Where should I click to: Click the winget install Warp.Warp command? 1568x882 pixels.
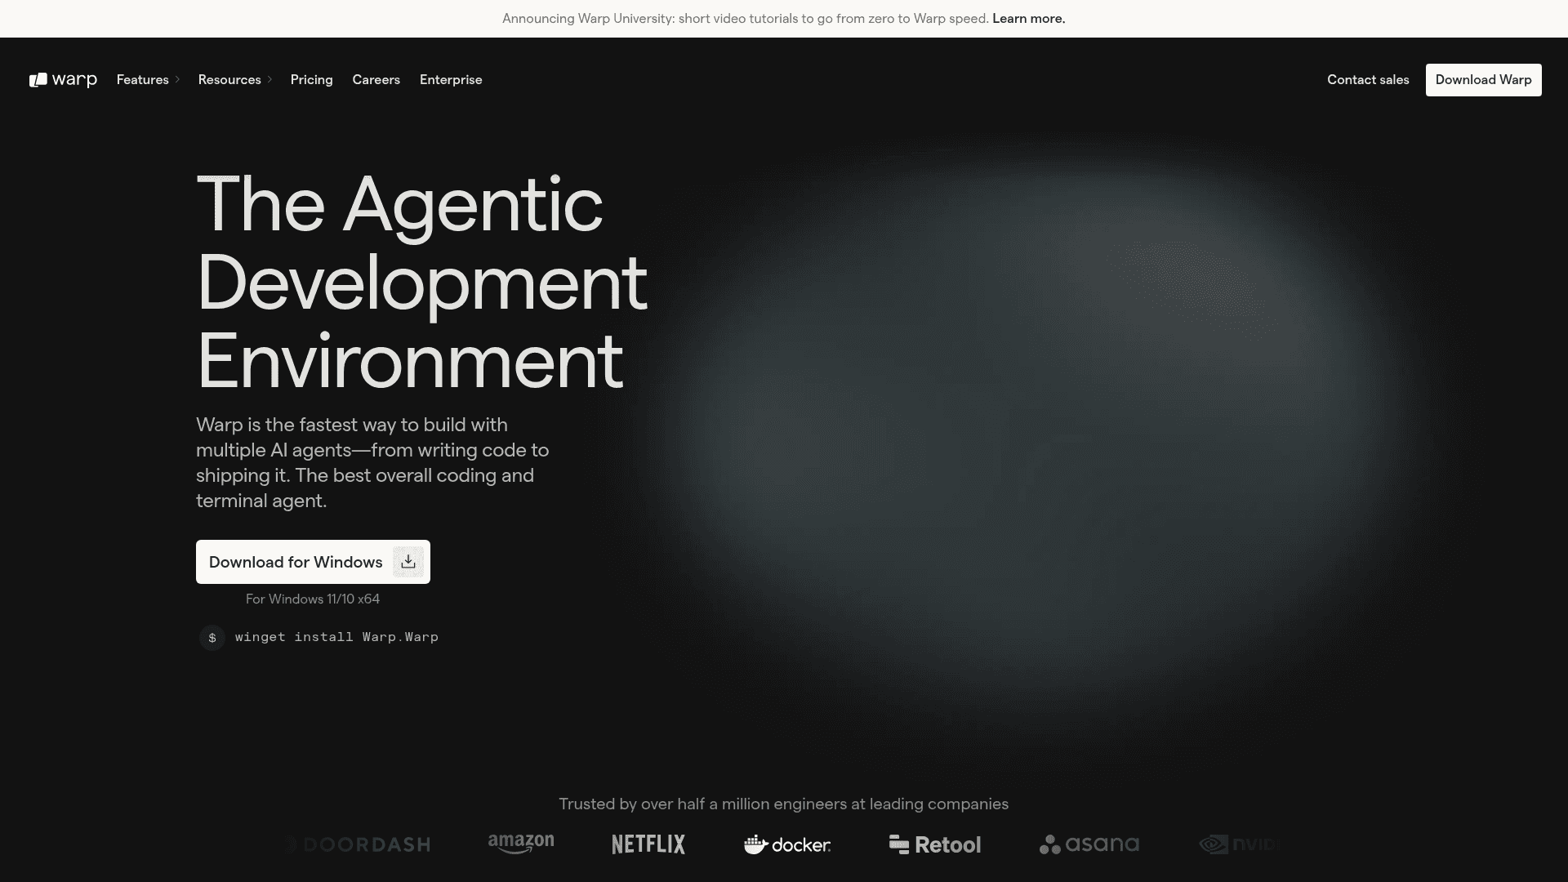[x=336, y=637]
